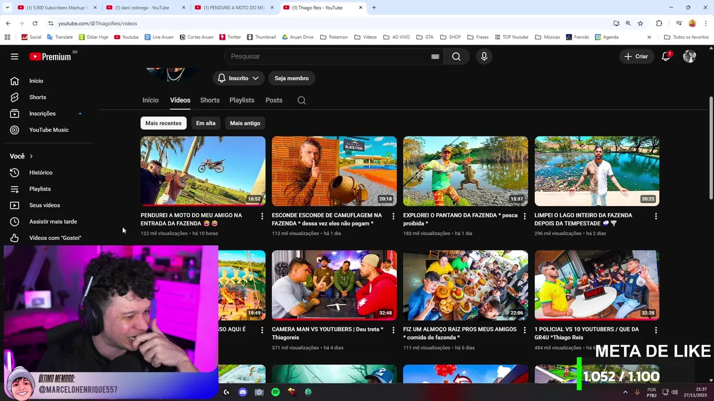
Task: Switch to the Início channel tab
Action: pyautogui.click(x=150, y=100)
